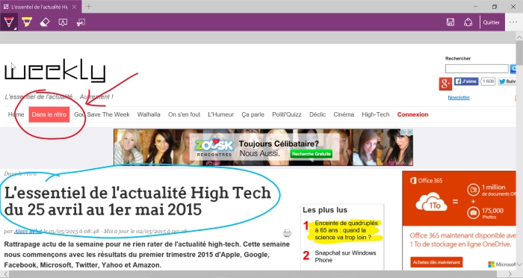Image resolution: width=523 pixels, height=278 pixels.
Task: Select the yellow Highlighter tool
Action: click(27, 22)
